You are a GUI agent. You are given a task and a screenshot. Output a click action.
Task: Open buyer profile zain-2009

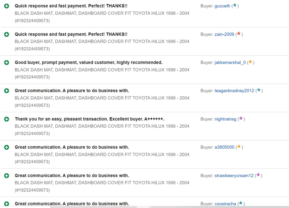[224, 34]
